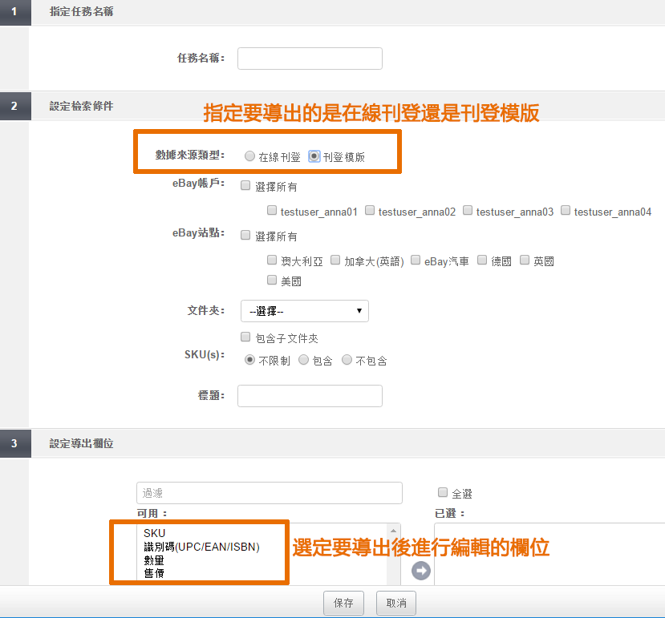This screenshot has width=665, height=618.
Task: Select the 刊登模版 radio button
Action: (314, 156)
